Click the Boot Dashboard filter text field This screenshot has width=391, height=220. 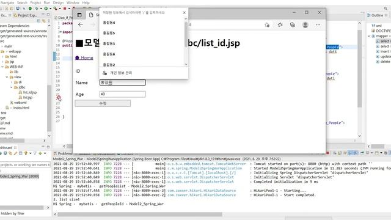point(25,164)
